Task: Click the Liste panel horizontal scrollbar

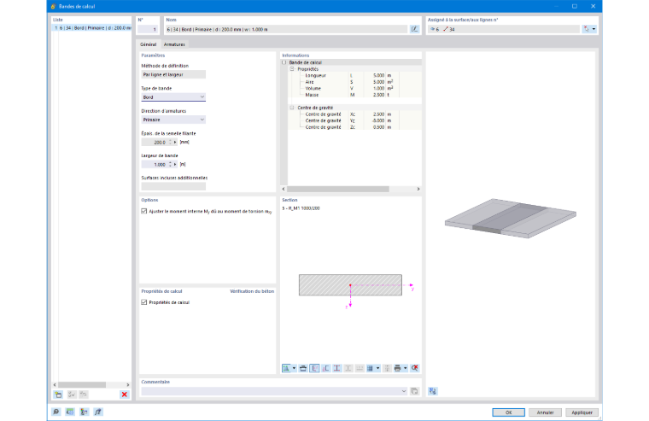Action: tap(81, 384)
